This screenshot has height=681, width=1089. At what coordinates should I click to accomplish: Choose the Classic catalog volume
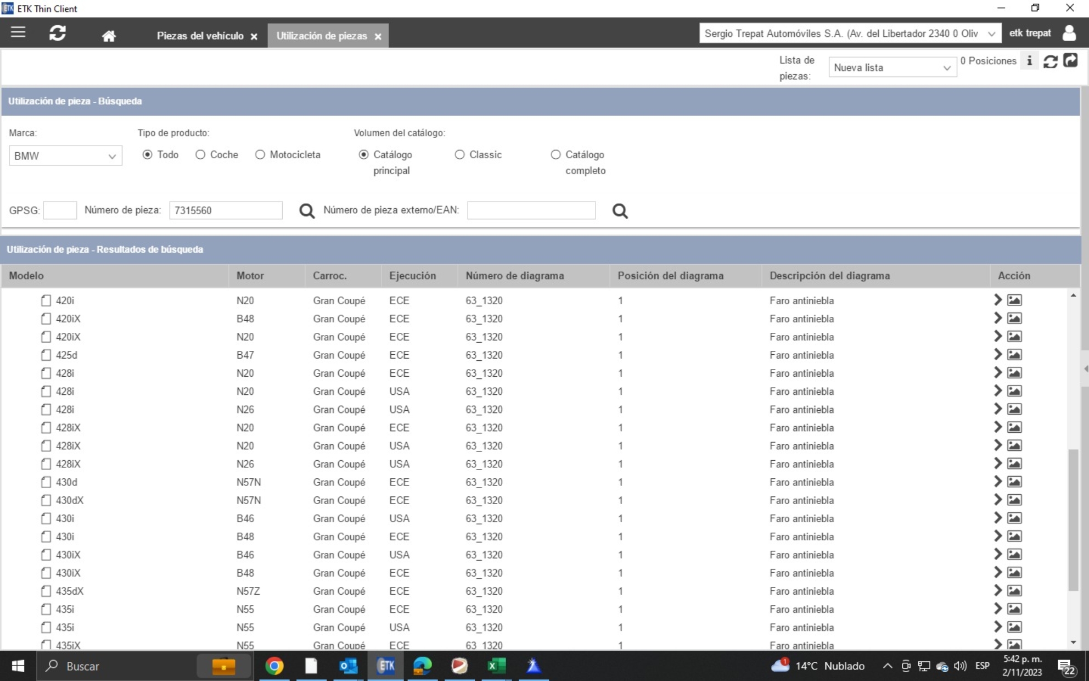pos(460,155)
